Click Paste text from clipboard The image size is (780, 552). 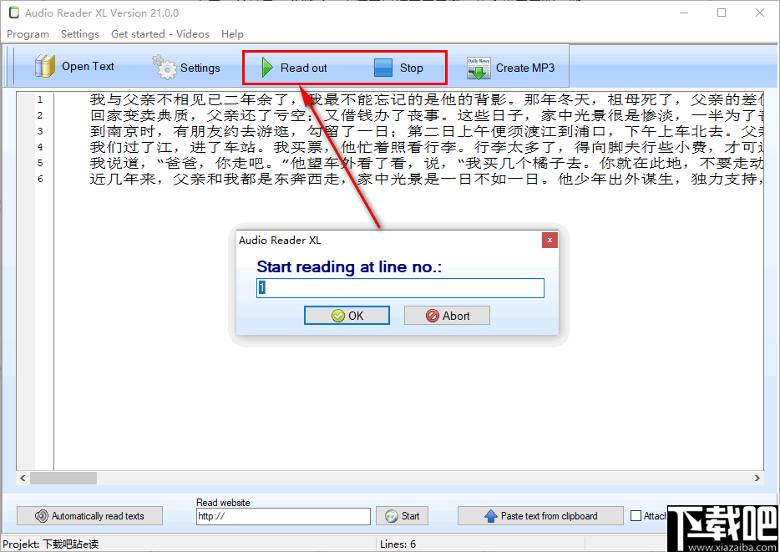tap(539, 515)
